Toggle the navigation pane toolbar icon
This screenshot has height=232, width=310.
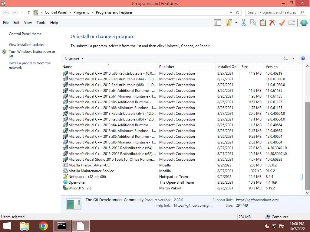pos(217,23)
